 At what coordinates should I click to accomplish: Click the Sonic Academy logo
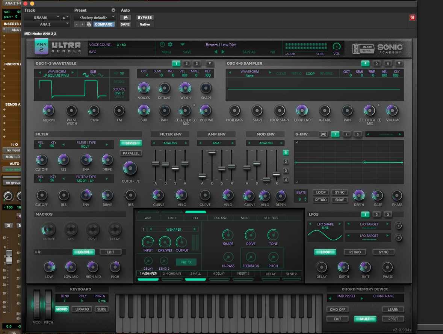pyautogui.click(x=390, y=47)
